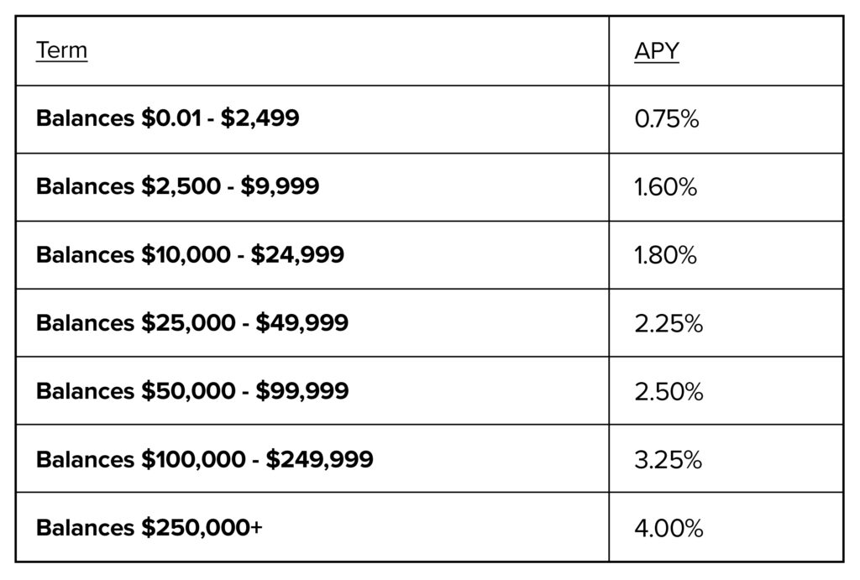This screenshot has width=860, height=580.
Task: Click the $99,999 upper limit text
Action: point(302,391)
